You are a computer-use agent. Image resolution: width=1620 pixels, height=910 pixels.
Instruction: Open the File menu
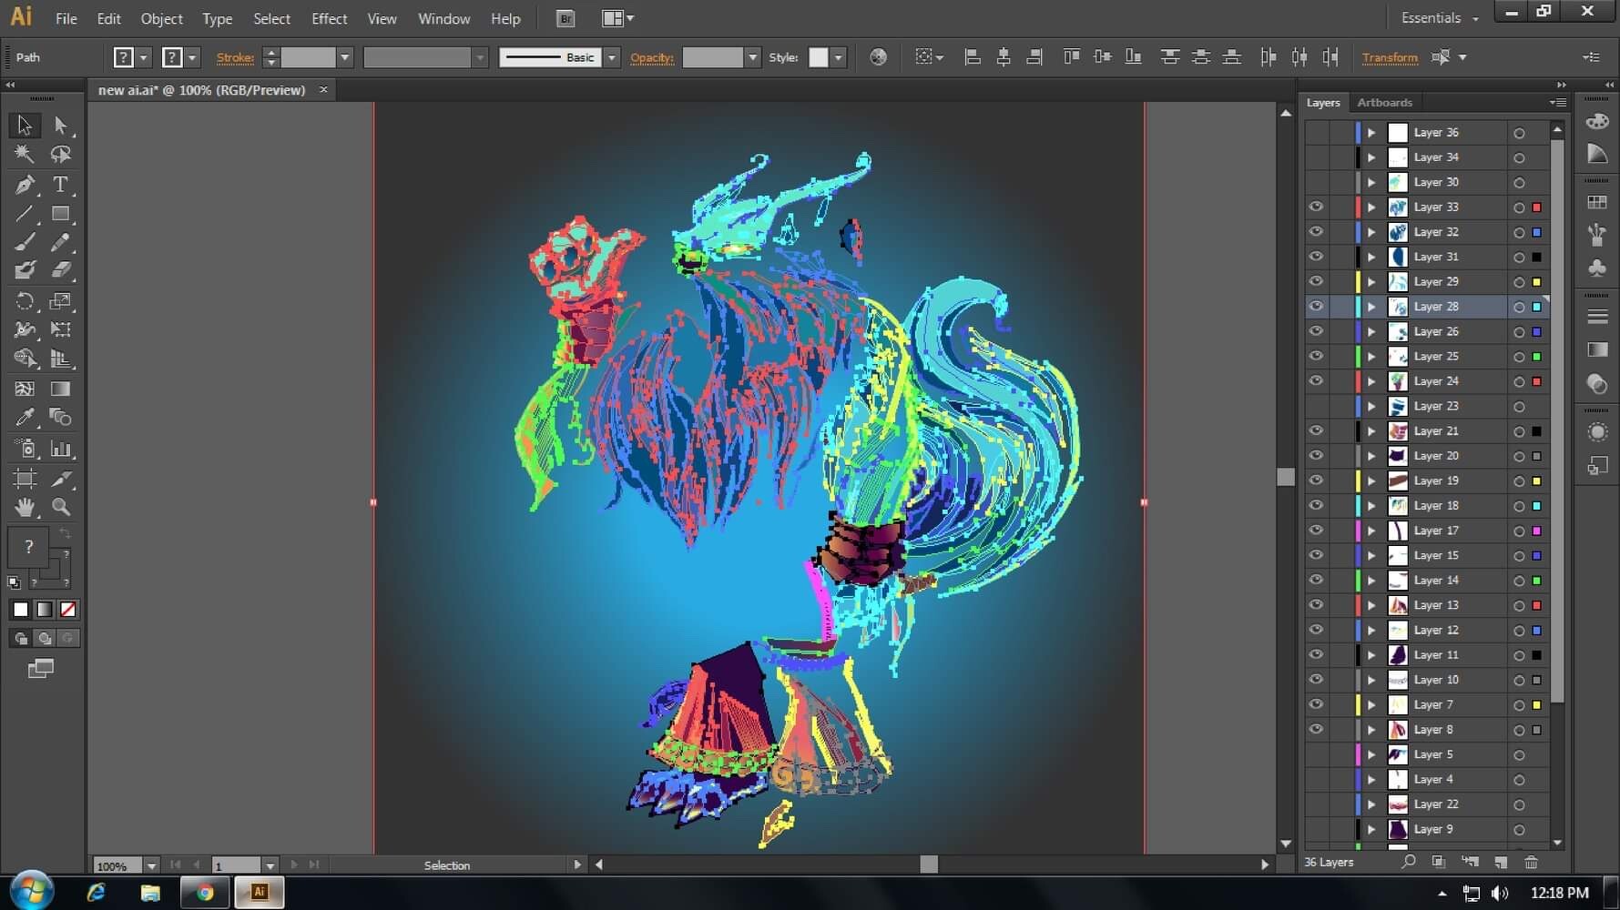[66, 18]
